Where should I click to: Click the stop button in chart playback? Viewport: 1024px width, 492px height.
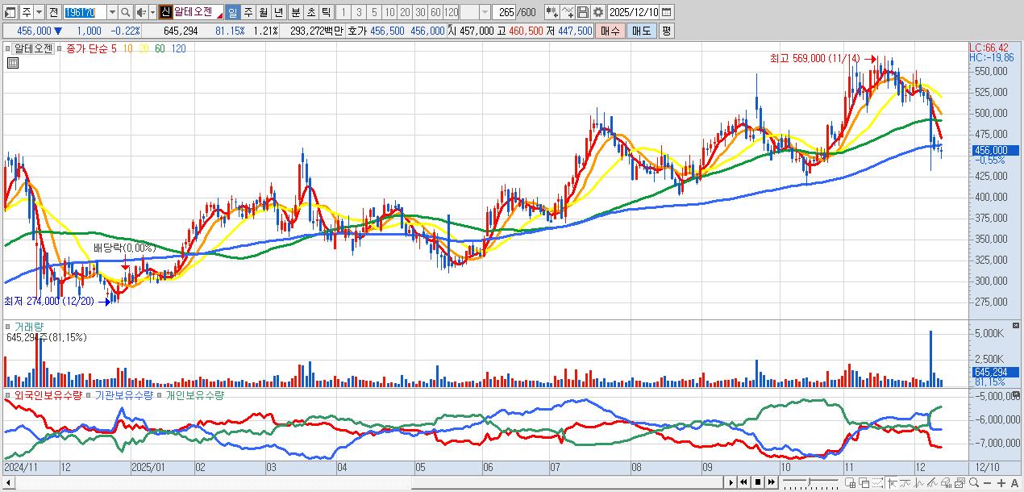click(x=758, y=482)
